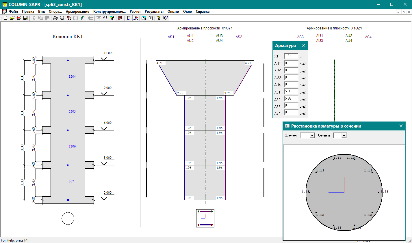Screen dimensions: 412x243
Task: Toggle the reinforcement diagram toolbar button
Action: (136, 18)
